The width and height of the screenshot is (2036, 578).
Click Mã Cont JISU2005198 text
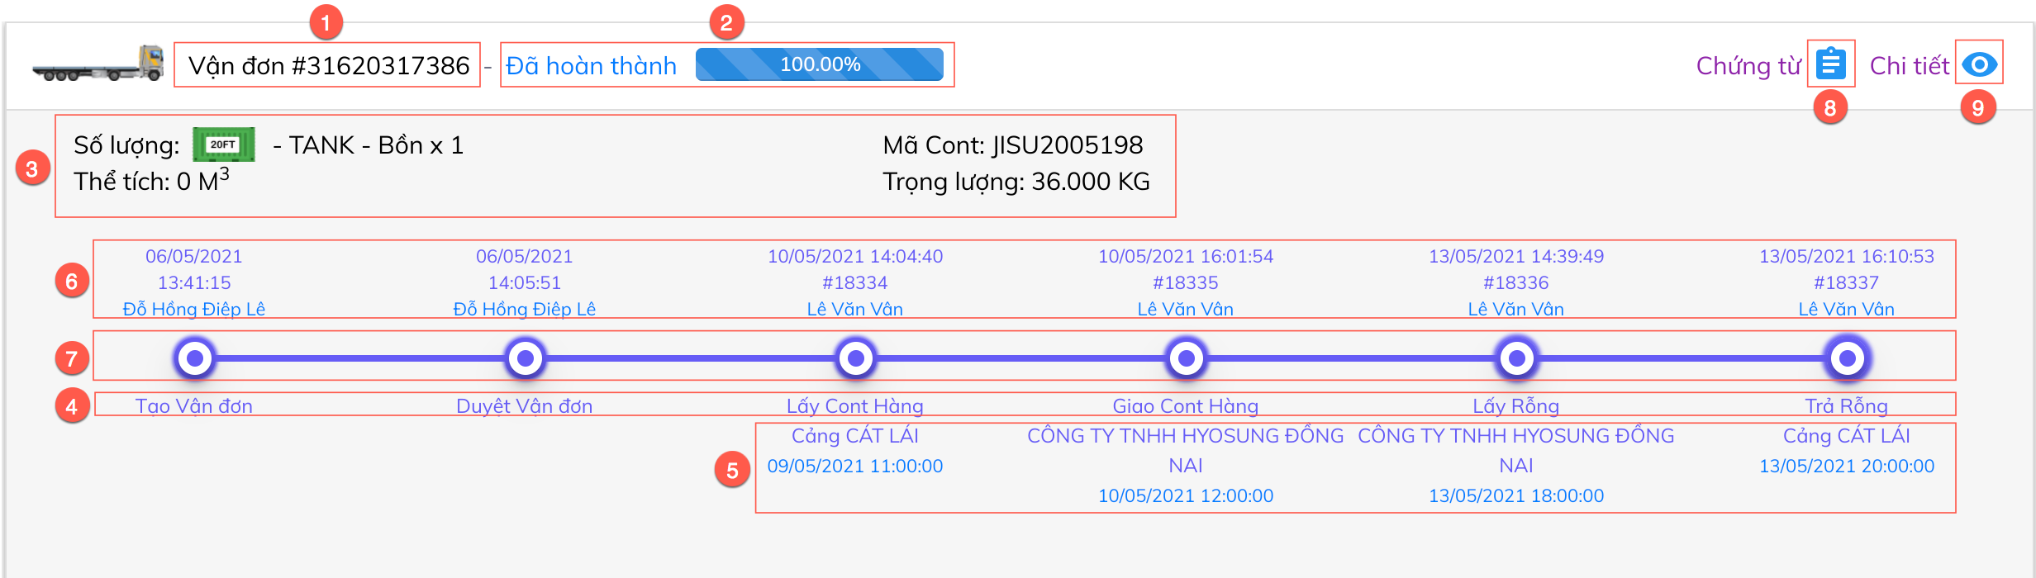[x=1012, y=145]
